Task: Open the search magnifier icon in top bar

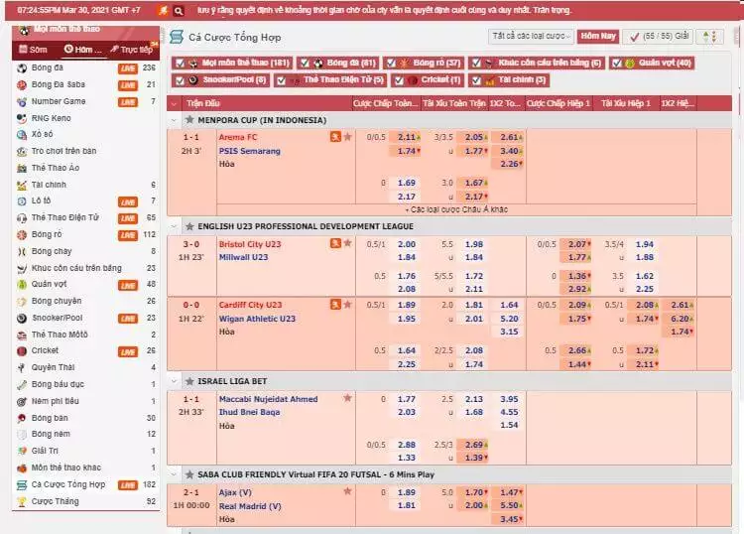Action: tap(179, 11)
